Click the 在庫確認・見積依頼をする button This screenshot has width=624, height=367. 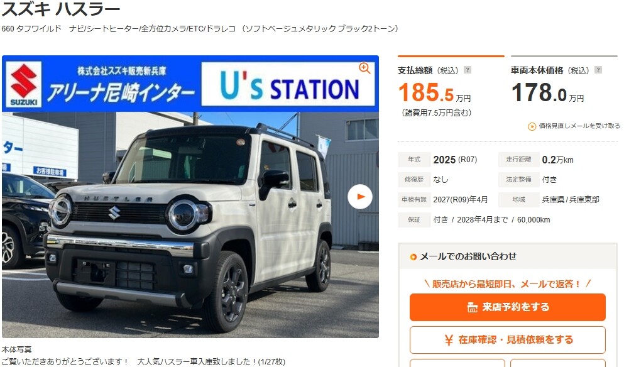tap(507, 340)
